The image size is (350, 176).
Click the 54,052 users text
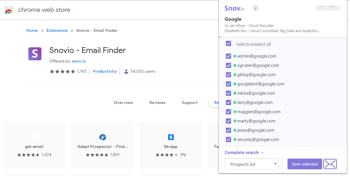(143, 71)
